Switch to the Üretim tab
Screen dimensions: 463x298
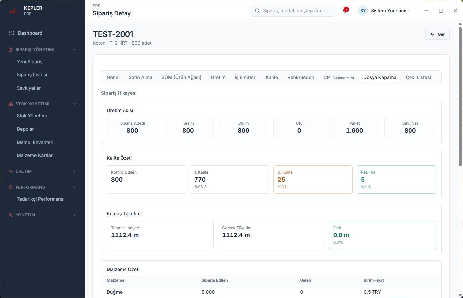(218, 77)
